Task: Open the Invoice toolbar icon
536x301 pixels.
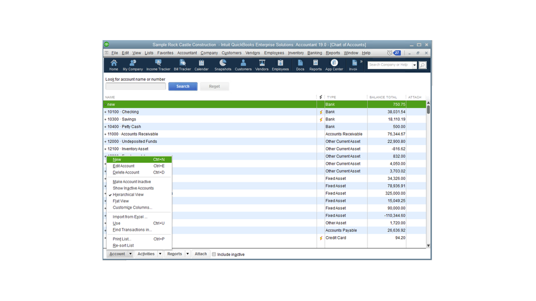Action: (354, 65)
